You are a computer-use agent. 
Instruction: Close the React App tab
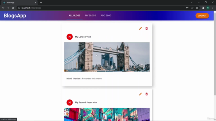point(35,3)
